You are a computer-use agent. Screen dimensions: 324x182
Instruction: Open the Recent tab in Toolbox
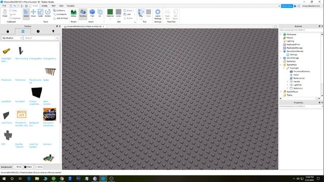pyautogui.click(x=38, y=31)
